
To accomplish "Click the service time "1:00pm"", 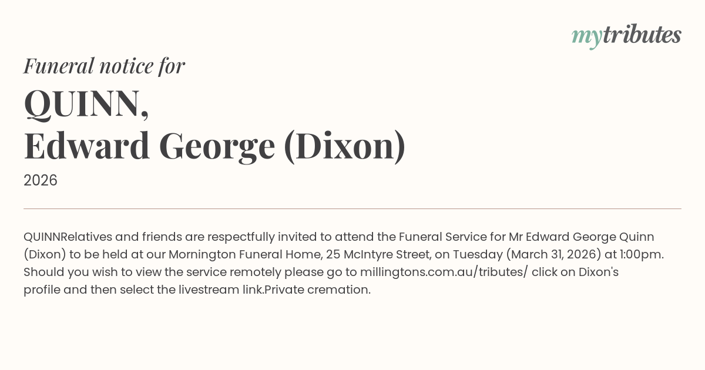I will [x=641, y=255].
